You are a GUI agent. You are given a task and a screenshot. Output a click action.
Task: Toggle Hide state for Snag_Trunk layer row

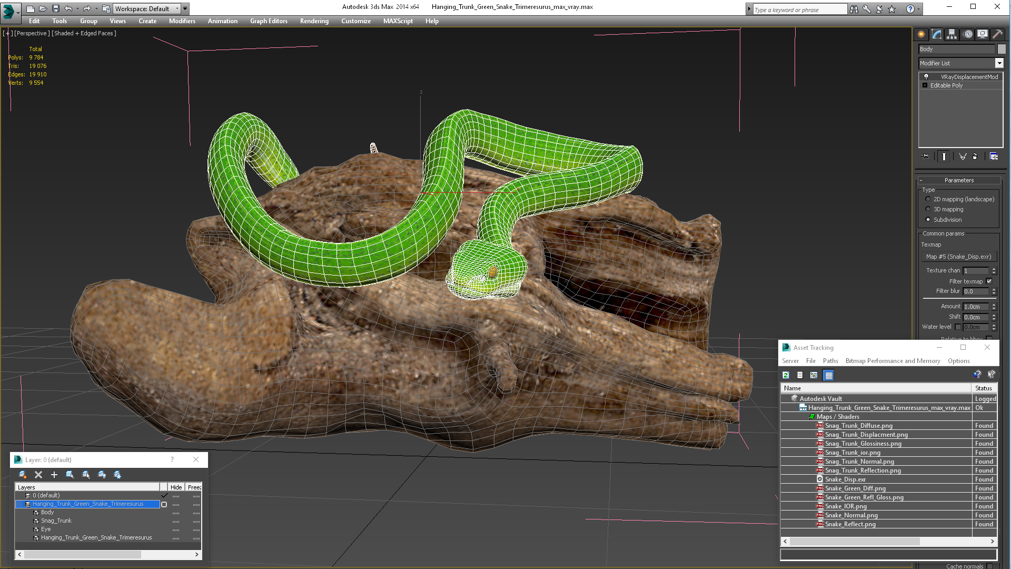[x=176, y=521]
